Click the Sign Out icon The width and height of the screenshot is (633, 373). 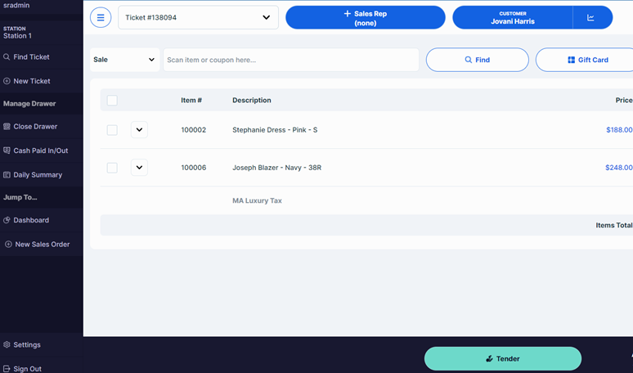(7, 369)
